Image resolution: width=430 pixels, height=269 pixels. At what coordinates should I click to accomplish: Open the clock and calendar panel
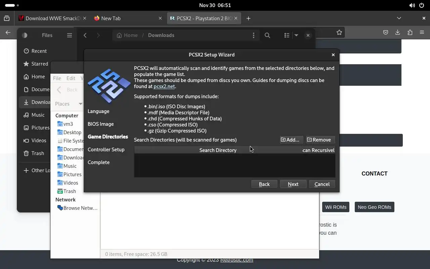[x=215, y=5]
